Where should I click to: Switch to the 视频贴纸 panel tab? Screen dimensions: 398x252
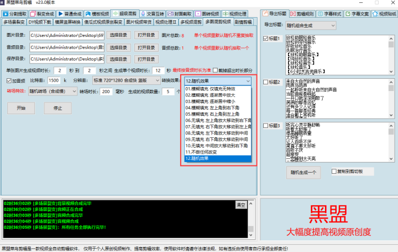[x=385, y=14]
